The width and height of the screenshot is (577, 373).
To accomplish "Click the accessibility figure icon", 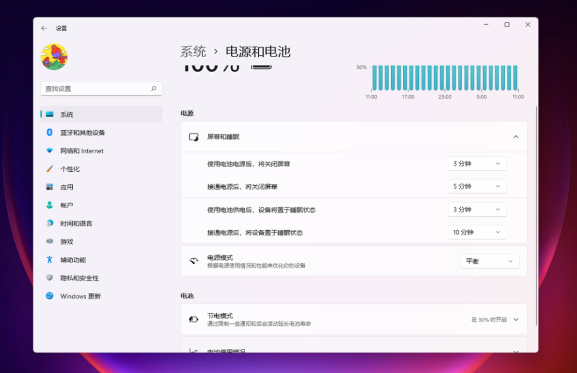I will click(x=50, y=259).
